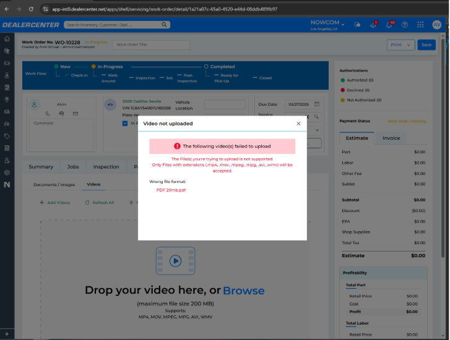Open the price tag sidebar icon
The height and width of the screenshot is (340, 450).
coord(7,136)
